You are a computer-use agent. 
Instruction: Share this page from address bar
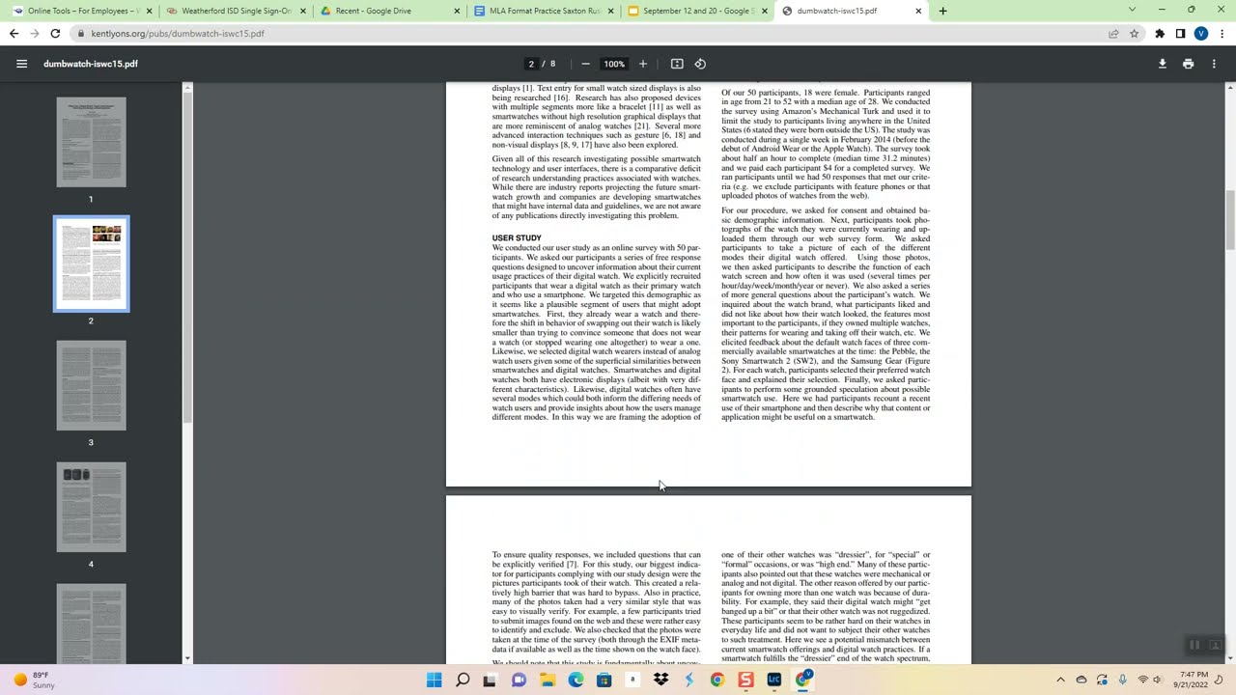[x=1113, y=34]
